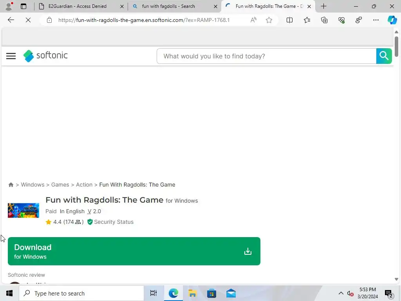Click the V 2.0 version label
Screen dimensions: 401x301
click(94, 211)
